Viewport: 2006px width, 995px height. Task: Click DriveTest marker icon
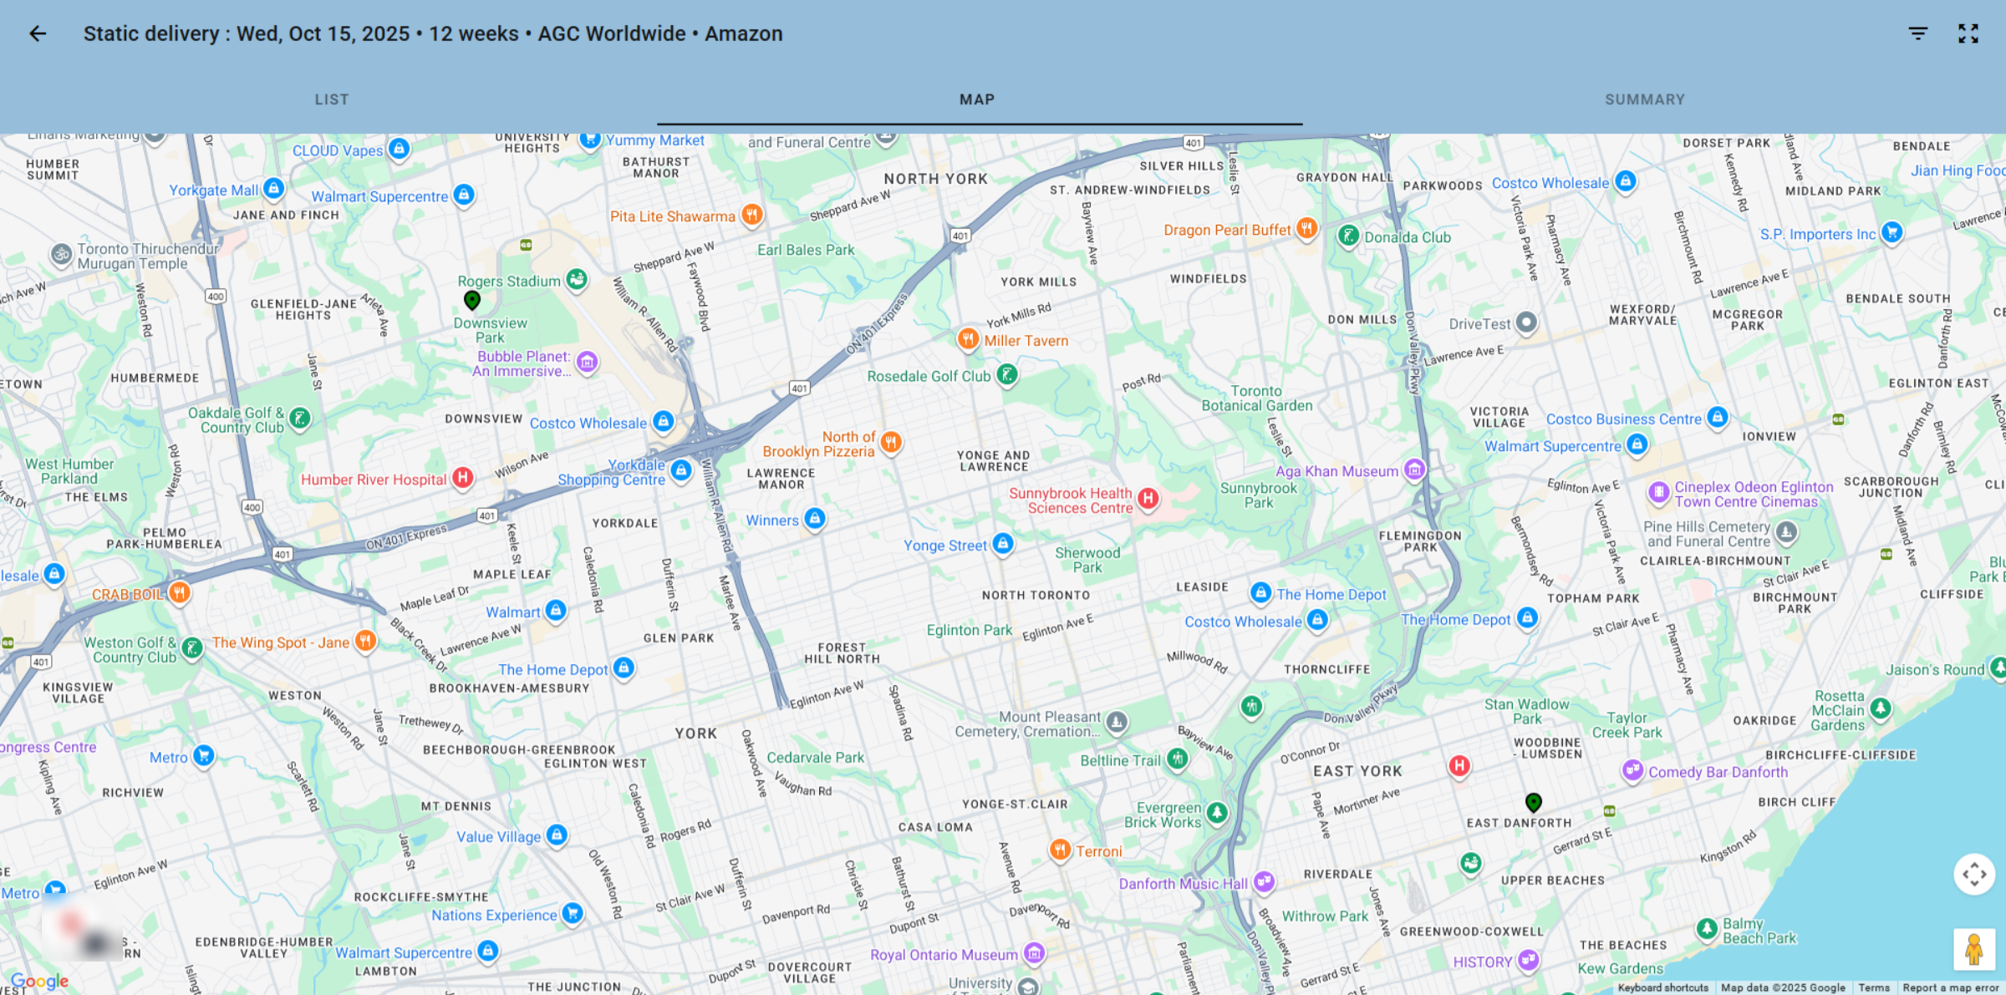(1526, 322)
